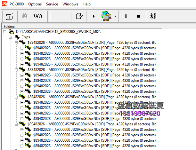196x150 pixels.
Task: Click the binoculars search icon
Action: click(x=24, y=16)
